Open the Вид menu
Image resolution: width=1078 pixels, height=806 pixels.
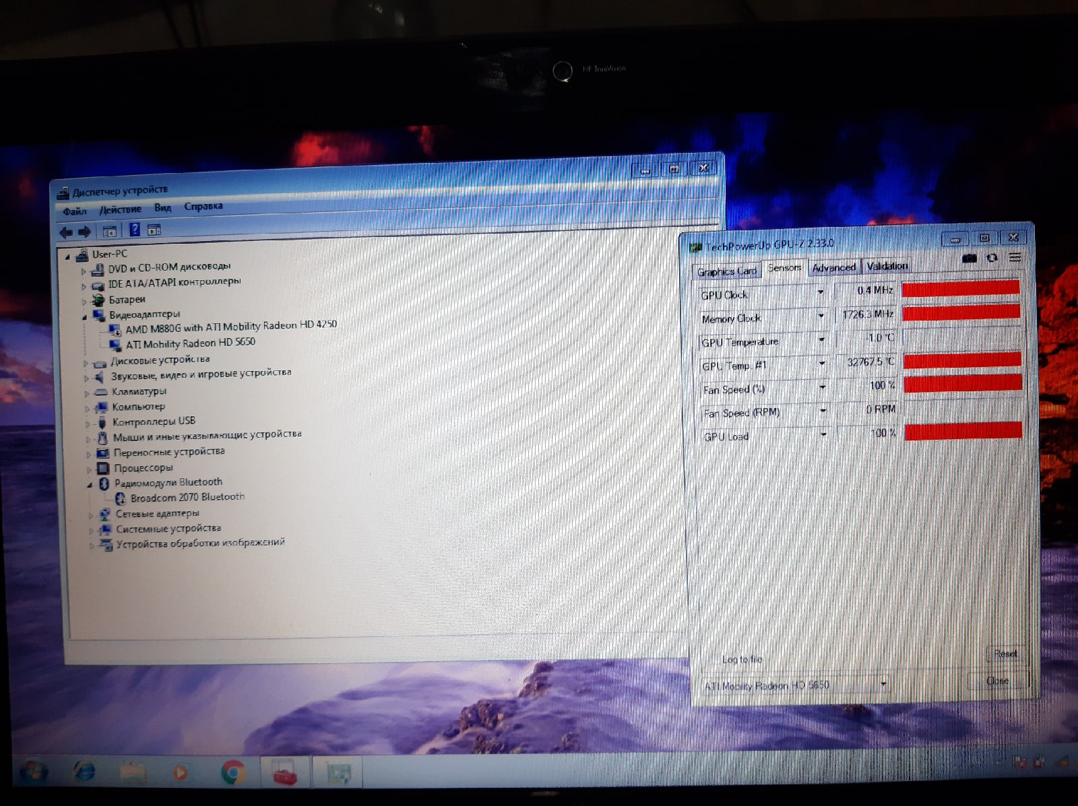click(162, 208)
